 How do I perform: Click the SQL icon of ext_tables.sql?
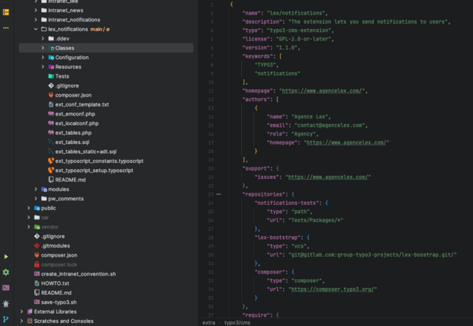(51, 142)
